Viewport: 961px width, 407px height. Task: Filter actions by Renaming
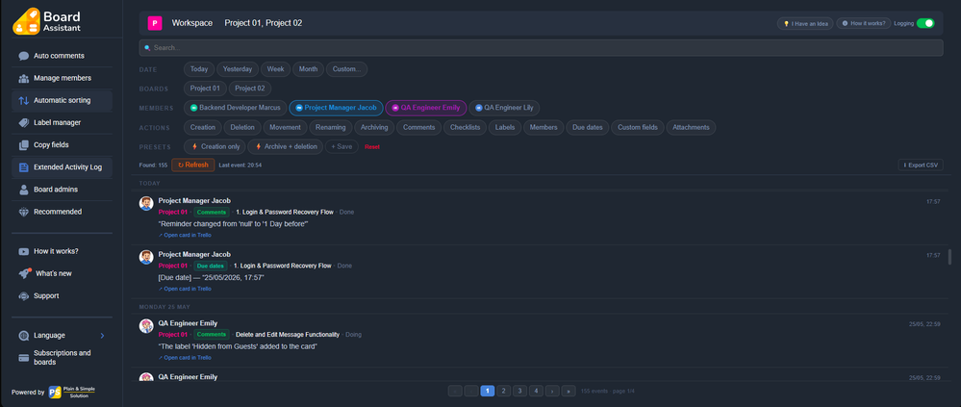(330, 128)
